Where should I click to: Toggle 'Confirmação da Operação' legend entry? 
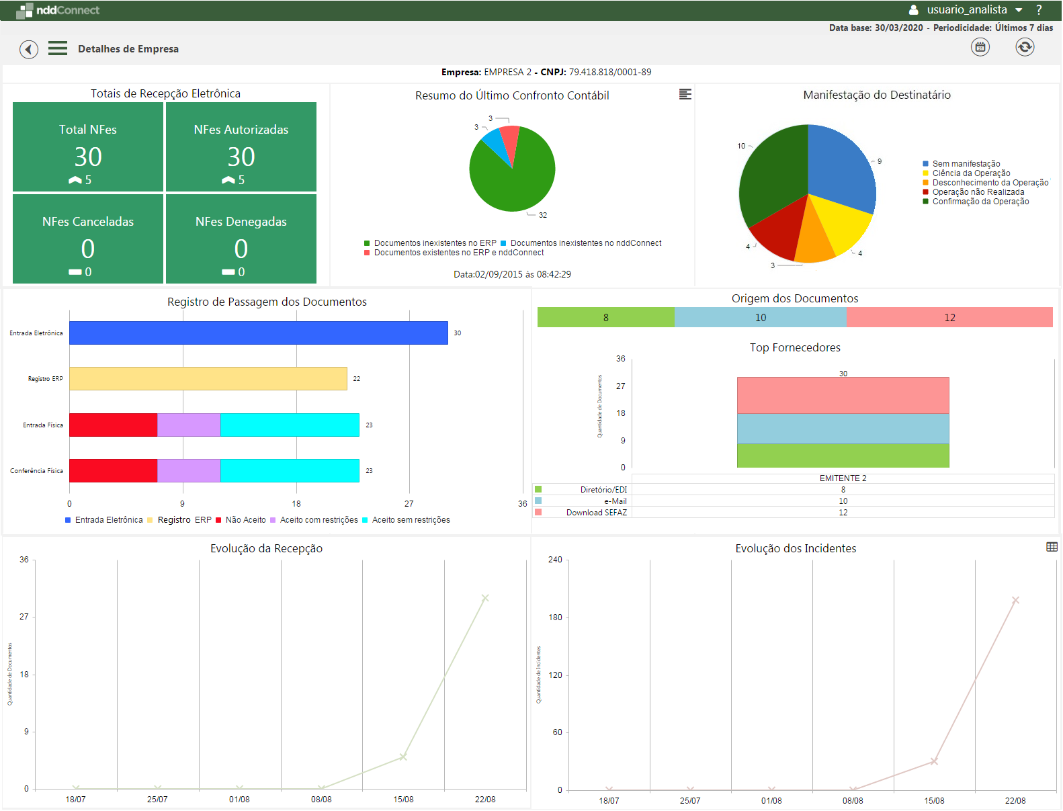tap(980, 202)
